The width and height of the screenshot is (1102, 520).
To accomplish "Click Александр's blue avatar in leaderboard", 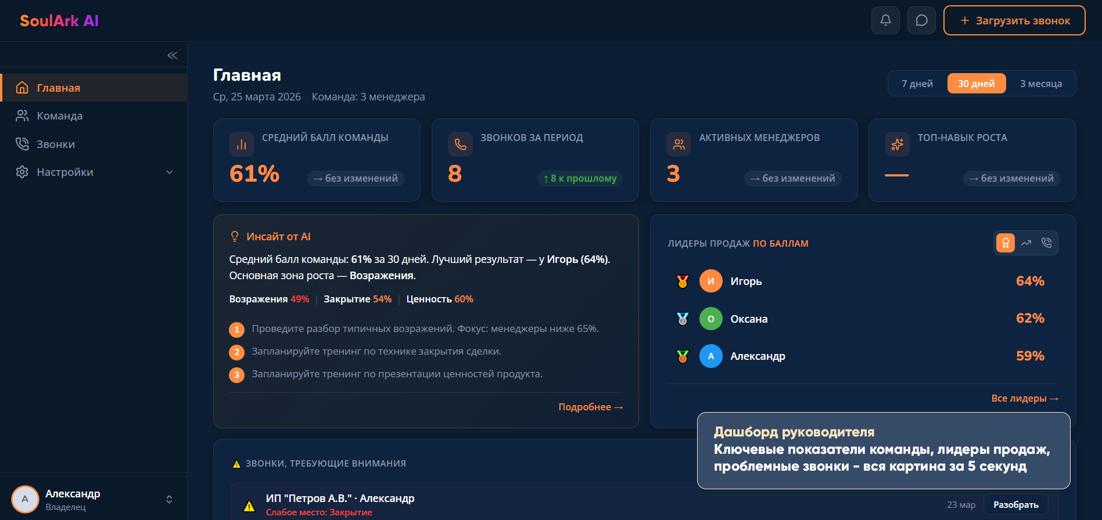I will 711,356.
